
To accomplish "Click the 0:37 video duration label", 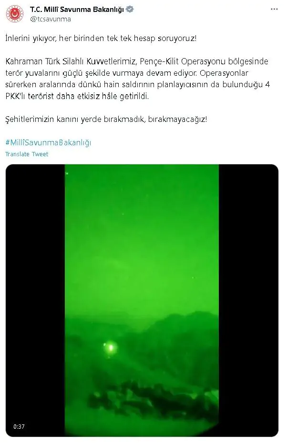I will [x=19, y=427].
